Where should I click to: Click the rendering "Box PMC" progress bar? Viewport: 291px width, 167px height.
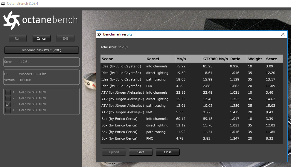pyautogui.click(x=42, y=50)
